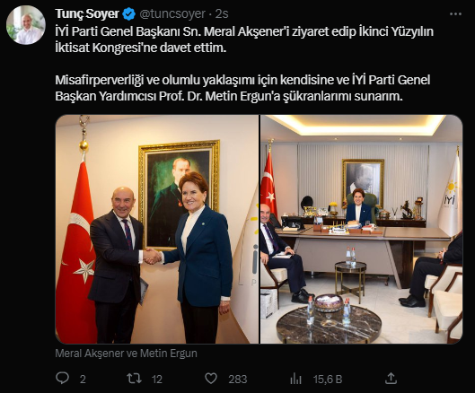Image resolution: width=475 pixels, height=393 pixels.
Task: Open the office meeting photo on the right
Action: click(x=361, y=229)
